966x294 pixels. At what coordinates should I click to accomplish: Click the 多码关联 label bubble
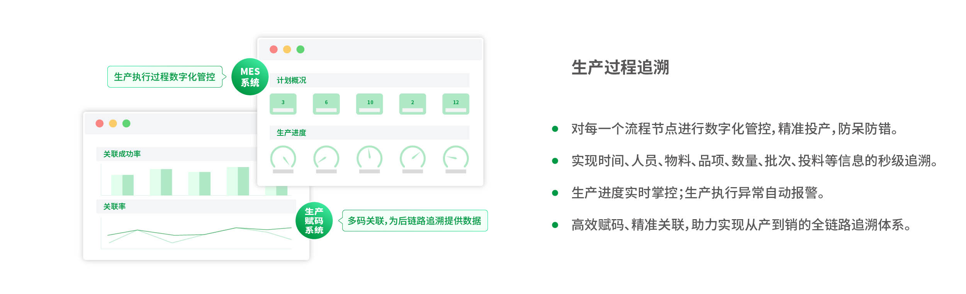[414, 221]
